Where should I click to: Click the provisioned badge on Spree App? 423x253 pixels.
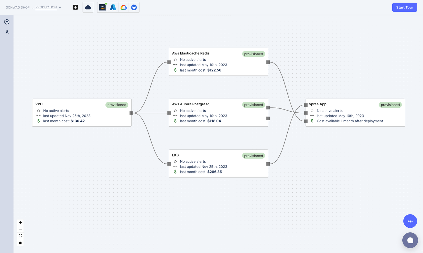tap(390, 105)
